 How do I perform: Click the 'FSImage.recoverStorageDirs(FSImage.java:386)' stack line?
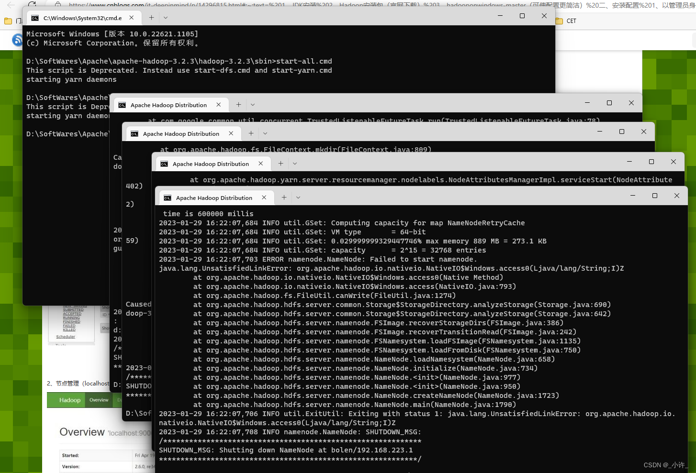[379, 323]
